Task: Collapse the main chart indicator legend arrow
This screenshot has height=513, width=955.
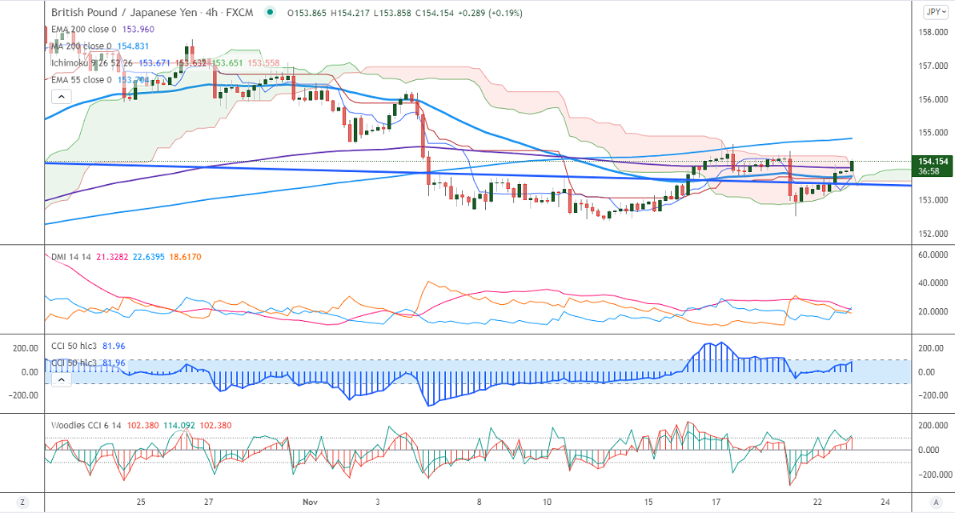Action: [61, 96]
